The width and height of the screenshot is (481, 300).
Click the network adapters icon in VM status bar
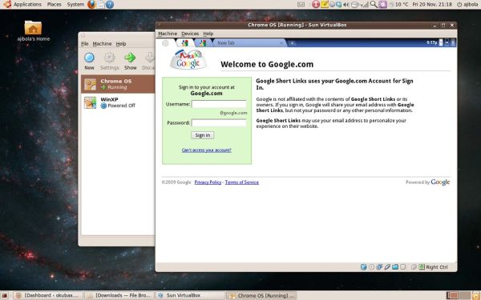tap(379, 267)
